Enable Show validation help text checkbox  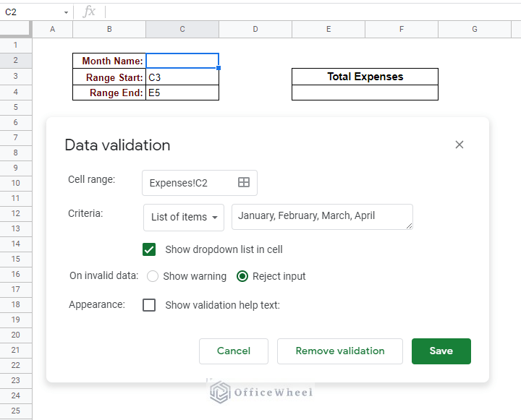[x=150, y=305]
